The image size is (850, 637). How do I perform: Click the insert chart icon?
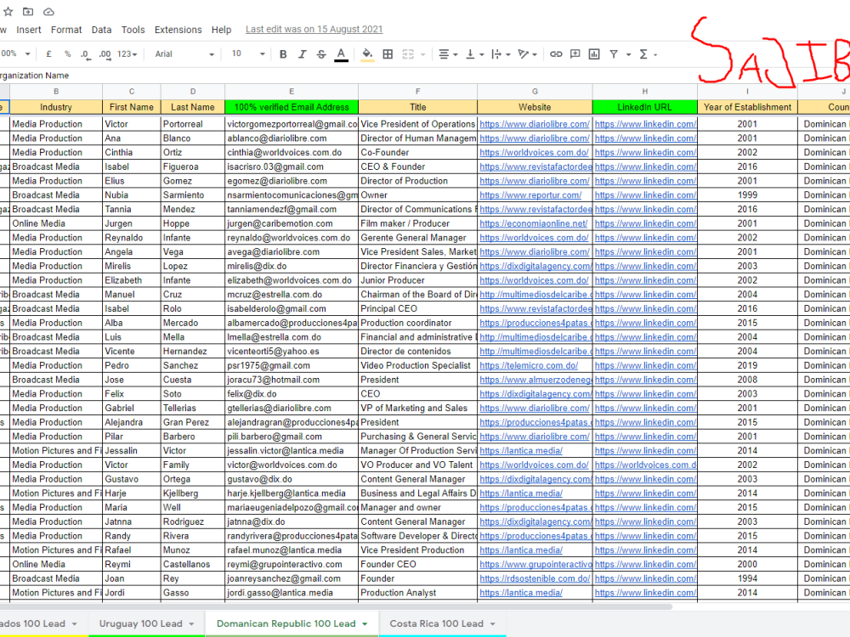[x=594, y=54]
